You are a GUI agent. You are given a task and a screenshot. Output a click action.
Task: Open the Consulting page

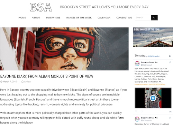(x=124, y=18)
